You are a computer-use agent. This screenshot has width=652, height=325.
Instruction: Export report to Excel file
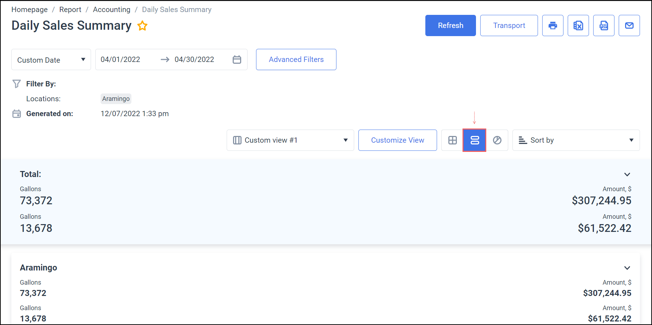point(578,25)
